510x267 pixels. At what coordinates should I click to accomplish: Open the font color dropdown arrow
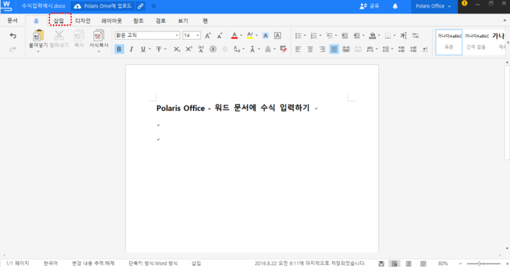[x=241, y=36]
